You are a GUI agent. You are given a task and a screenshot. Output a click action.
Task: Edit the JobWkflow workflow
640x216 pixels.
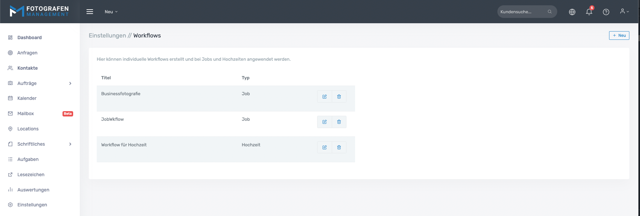tap(324, 122)
